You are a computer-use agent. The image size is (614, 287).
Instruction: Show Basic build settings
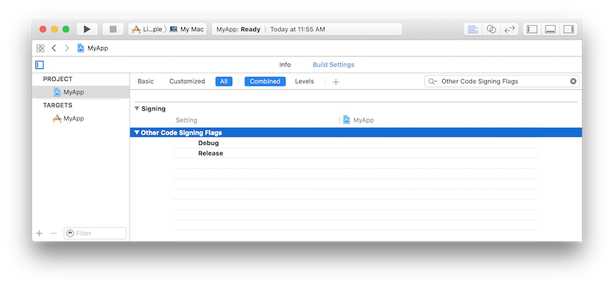[145, 82]
